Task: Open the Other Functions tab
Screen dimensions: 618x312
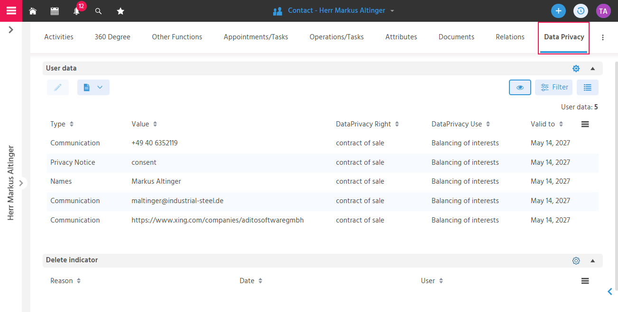Action: click(177, 37)
